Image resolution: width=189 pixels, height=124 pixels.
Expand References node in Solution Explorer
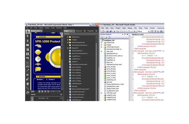(x=102, y=42)
